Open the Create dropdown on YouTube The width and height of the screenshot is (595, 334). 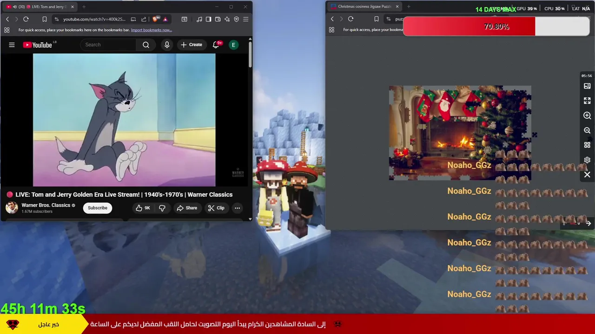192,45
